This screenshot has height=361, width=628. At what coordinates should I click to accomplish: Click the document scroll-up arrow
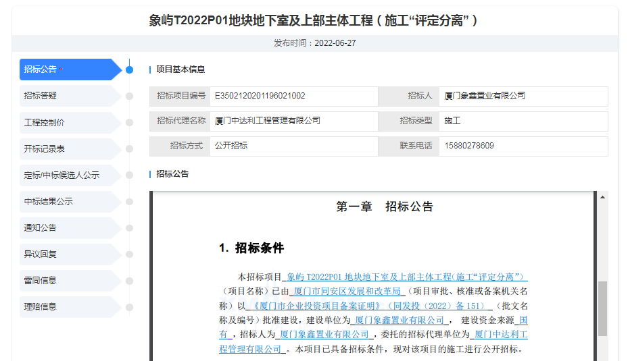pyautogui.click(x=602, y=196)
